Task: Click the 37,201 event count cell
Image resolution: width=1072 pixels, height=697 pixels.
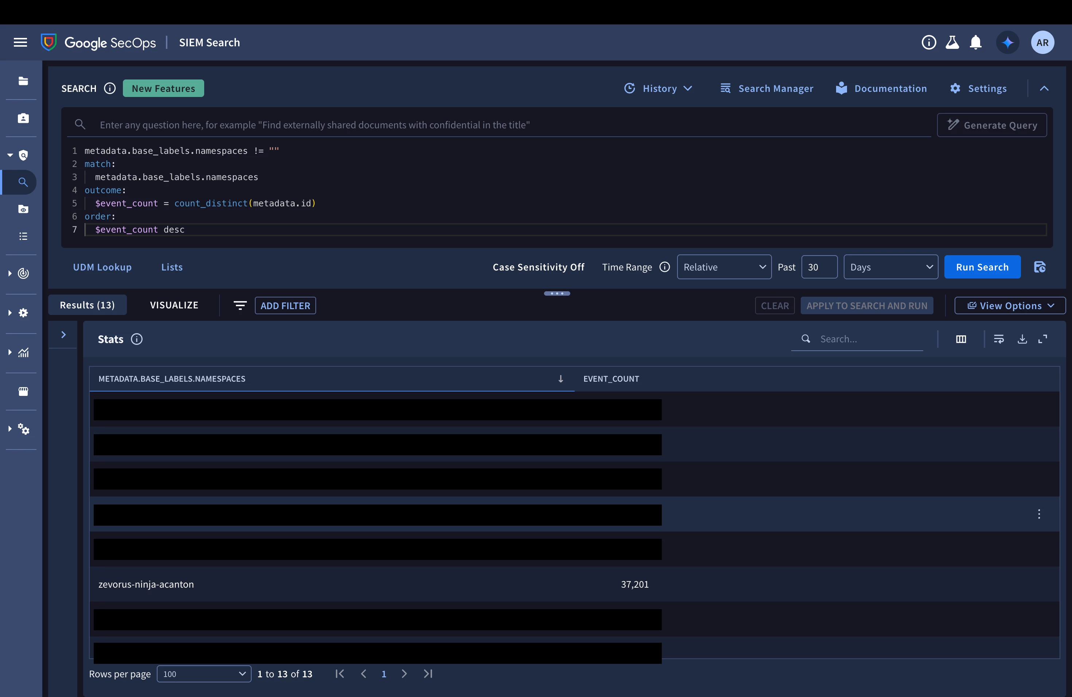Action: coord(634,584)
